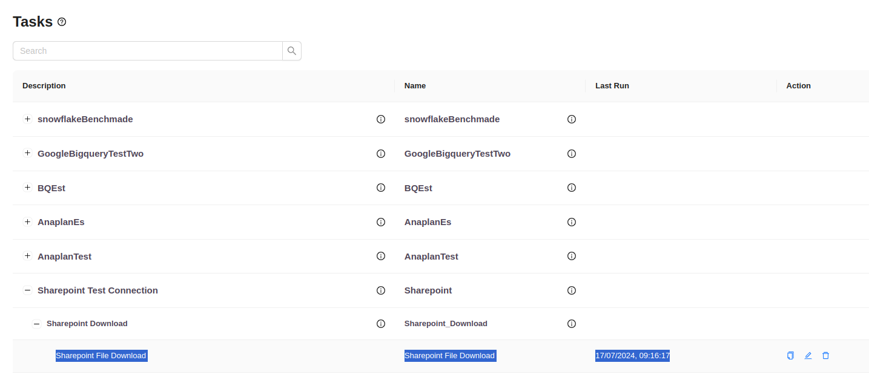Click GoogleBigqueryTestTwo in the Name column
This screenshot has width=869, height=380.
pyautogui.click(x=457, y=154)
